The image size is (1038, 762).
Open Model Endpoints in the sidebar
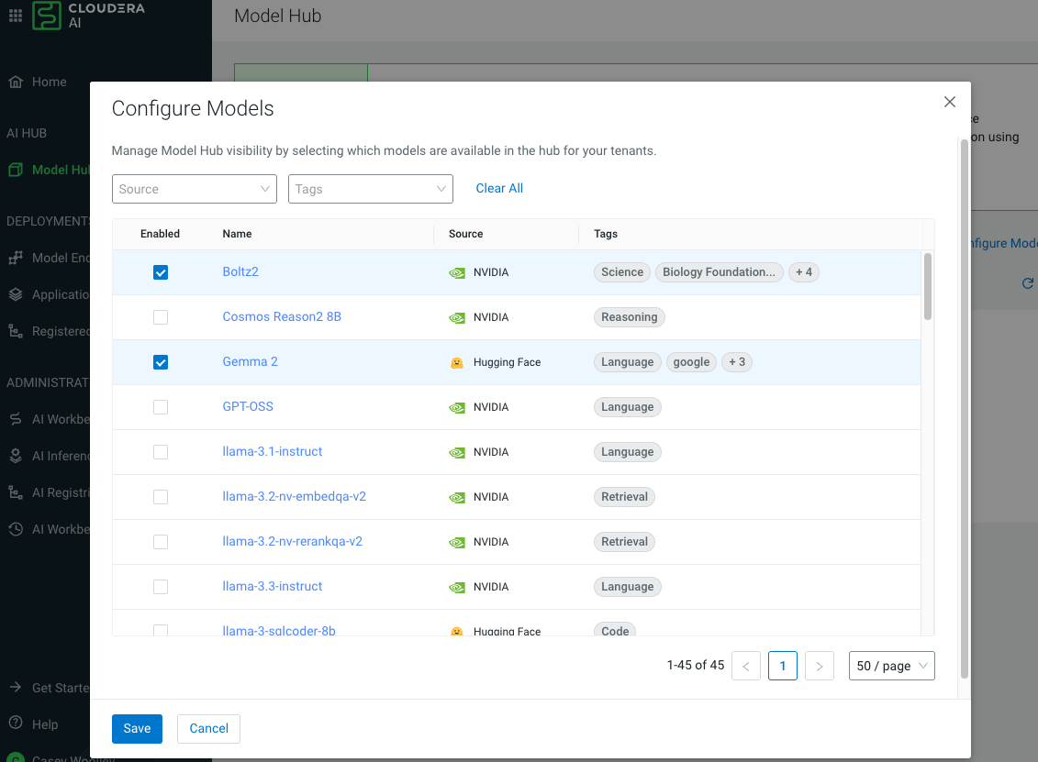[x=61, y=258]
